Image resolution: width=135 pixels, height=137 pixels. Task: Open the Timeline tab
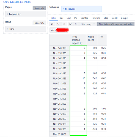96,18
